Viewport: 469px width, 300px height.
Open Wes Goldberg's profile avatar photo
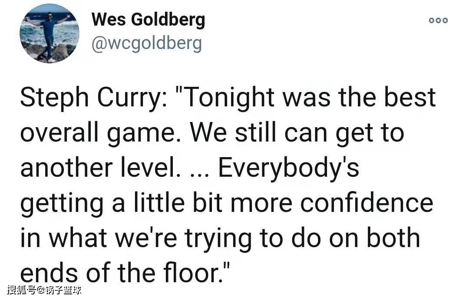(x=50, y=33)
